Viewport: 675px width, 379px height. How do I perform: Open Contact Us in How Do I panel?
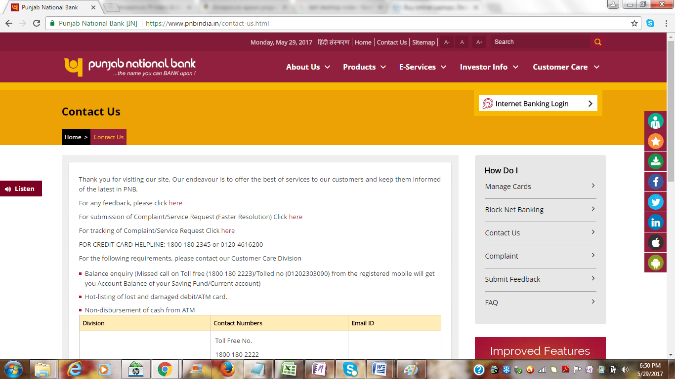tap(540, 233)
